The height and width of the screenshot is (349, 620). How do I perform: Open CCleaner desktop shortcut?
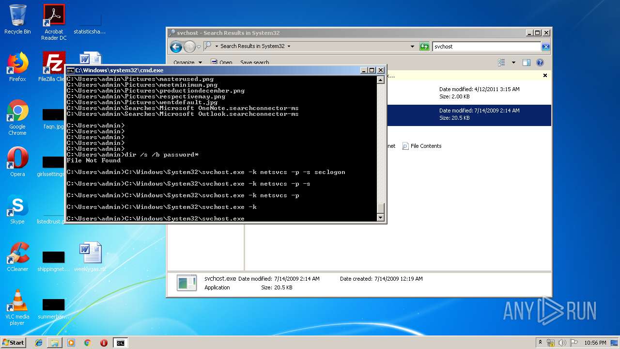pyautogui.click(x=17, y=256)
